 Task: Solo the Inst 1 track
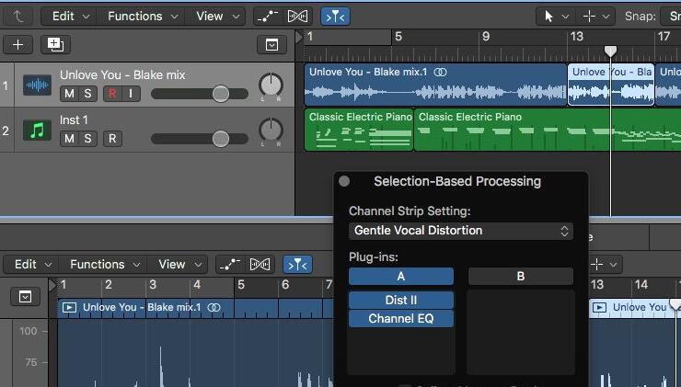(x=88, y=139)
